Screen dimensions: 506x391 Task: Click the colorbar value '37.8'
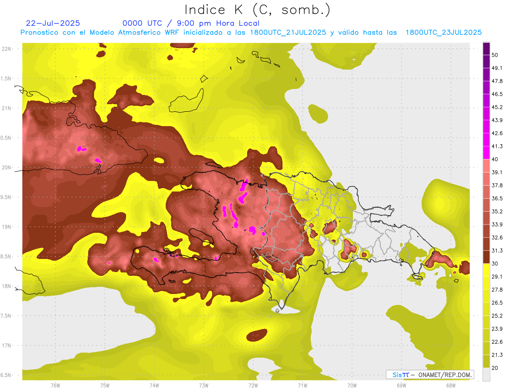(497, 185)
